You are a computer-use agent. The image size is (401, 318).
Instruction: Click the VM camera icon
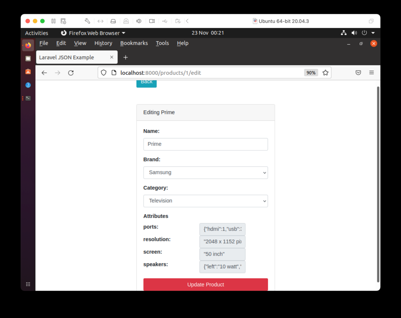click(152, 21)
